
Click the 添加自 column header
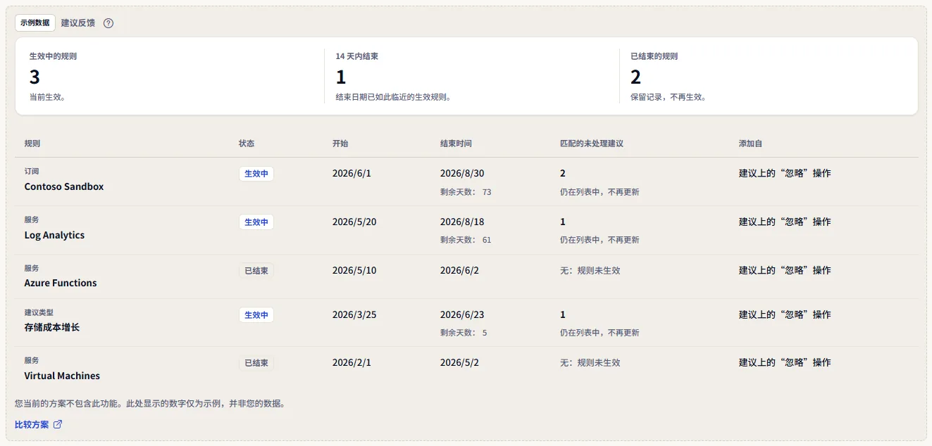pyautogui.click(x=750, y=144)
